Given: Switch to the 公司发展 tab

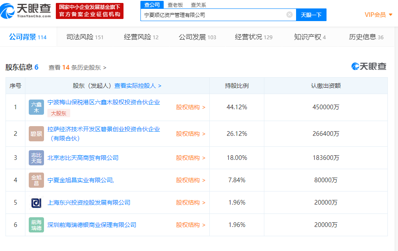Looking at the screenshot, I should [198, 37].
